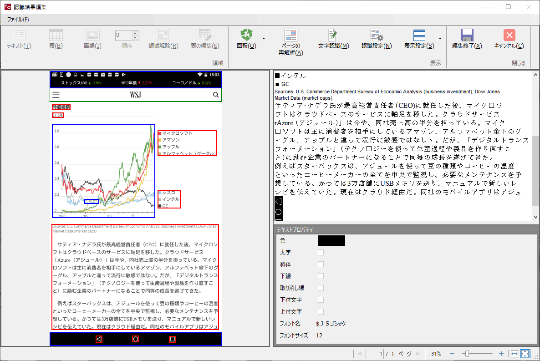This screenshot has width=540, height=361.
Task: Enable the 斜体 italic checkbox
Action: 321,264
